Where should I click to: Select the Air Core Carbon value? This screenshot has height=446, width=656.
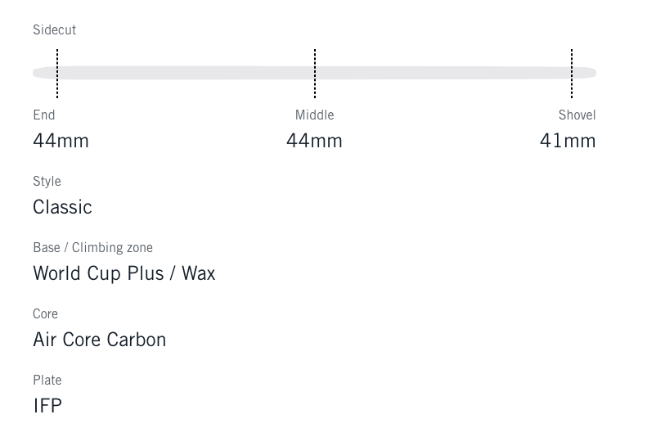coord(99,340)
